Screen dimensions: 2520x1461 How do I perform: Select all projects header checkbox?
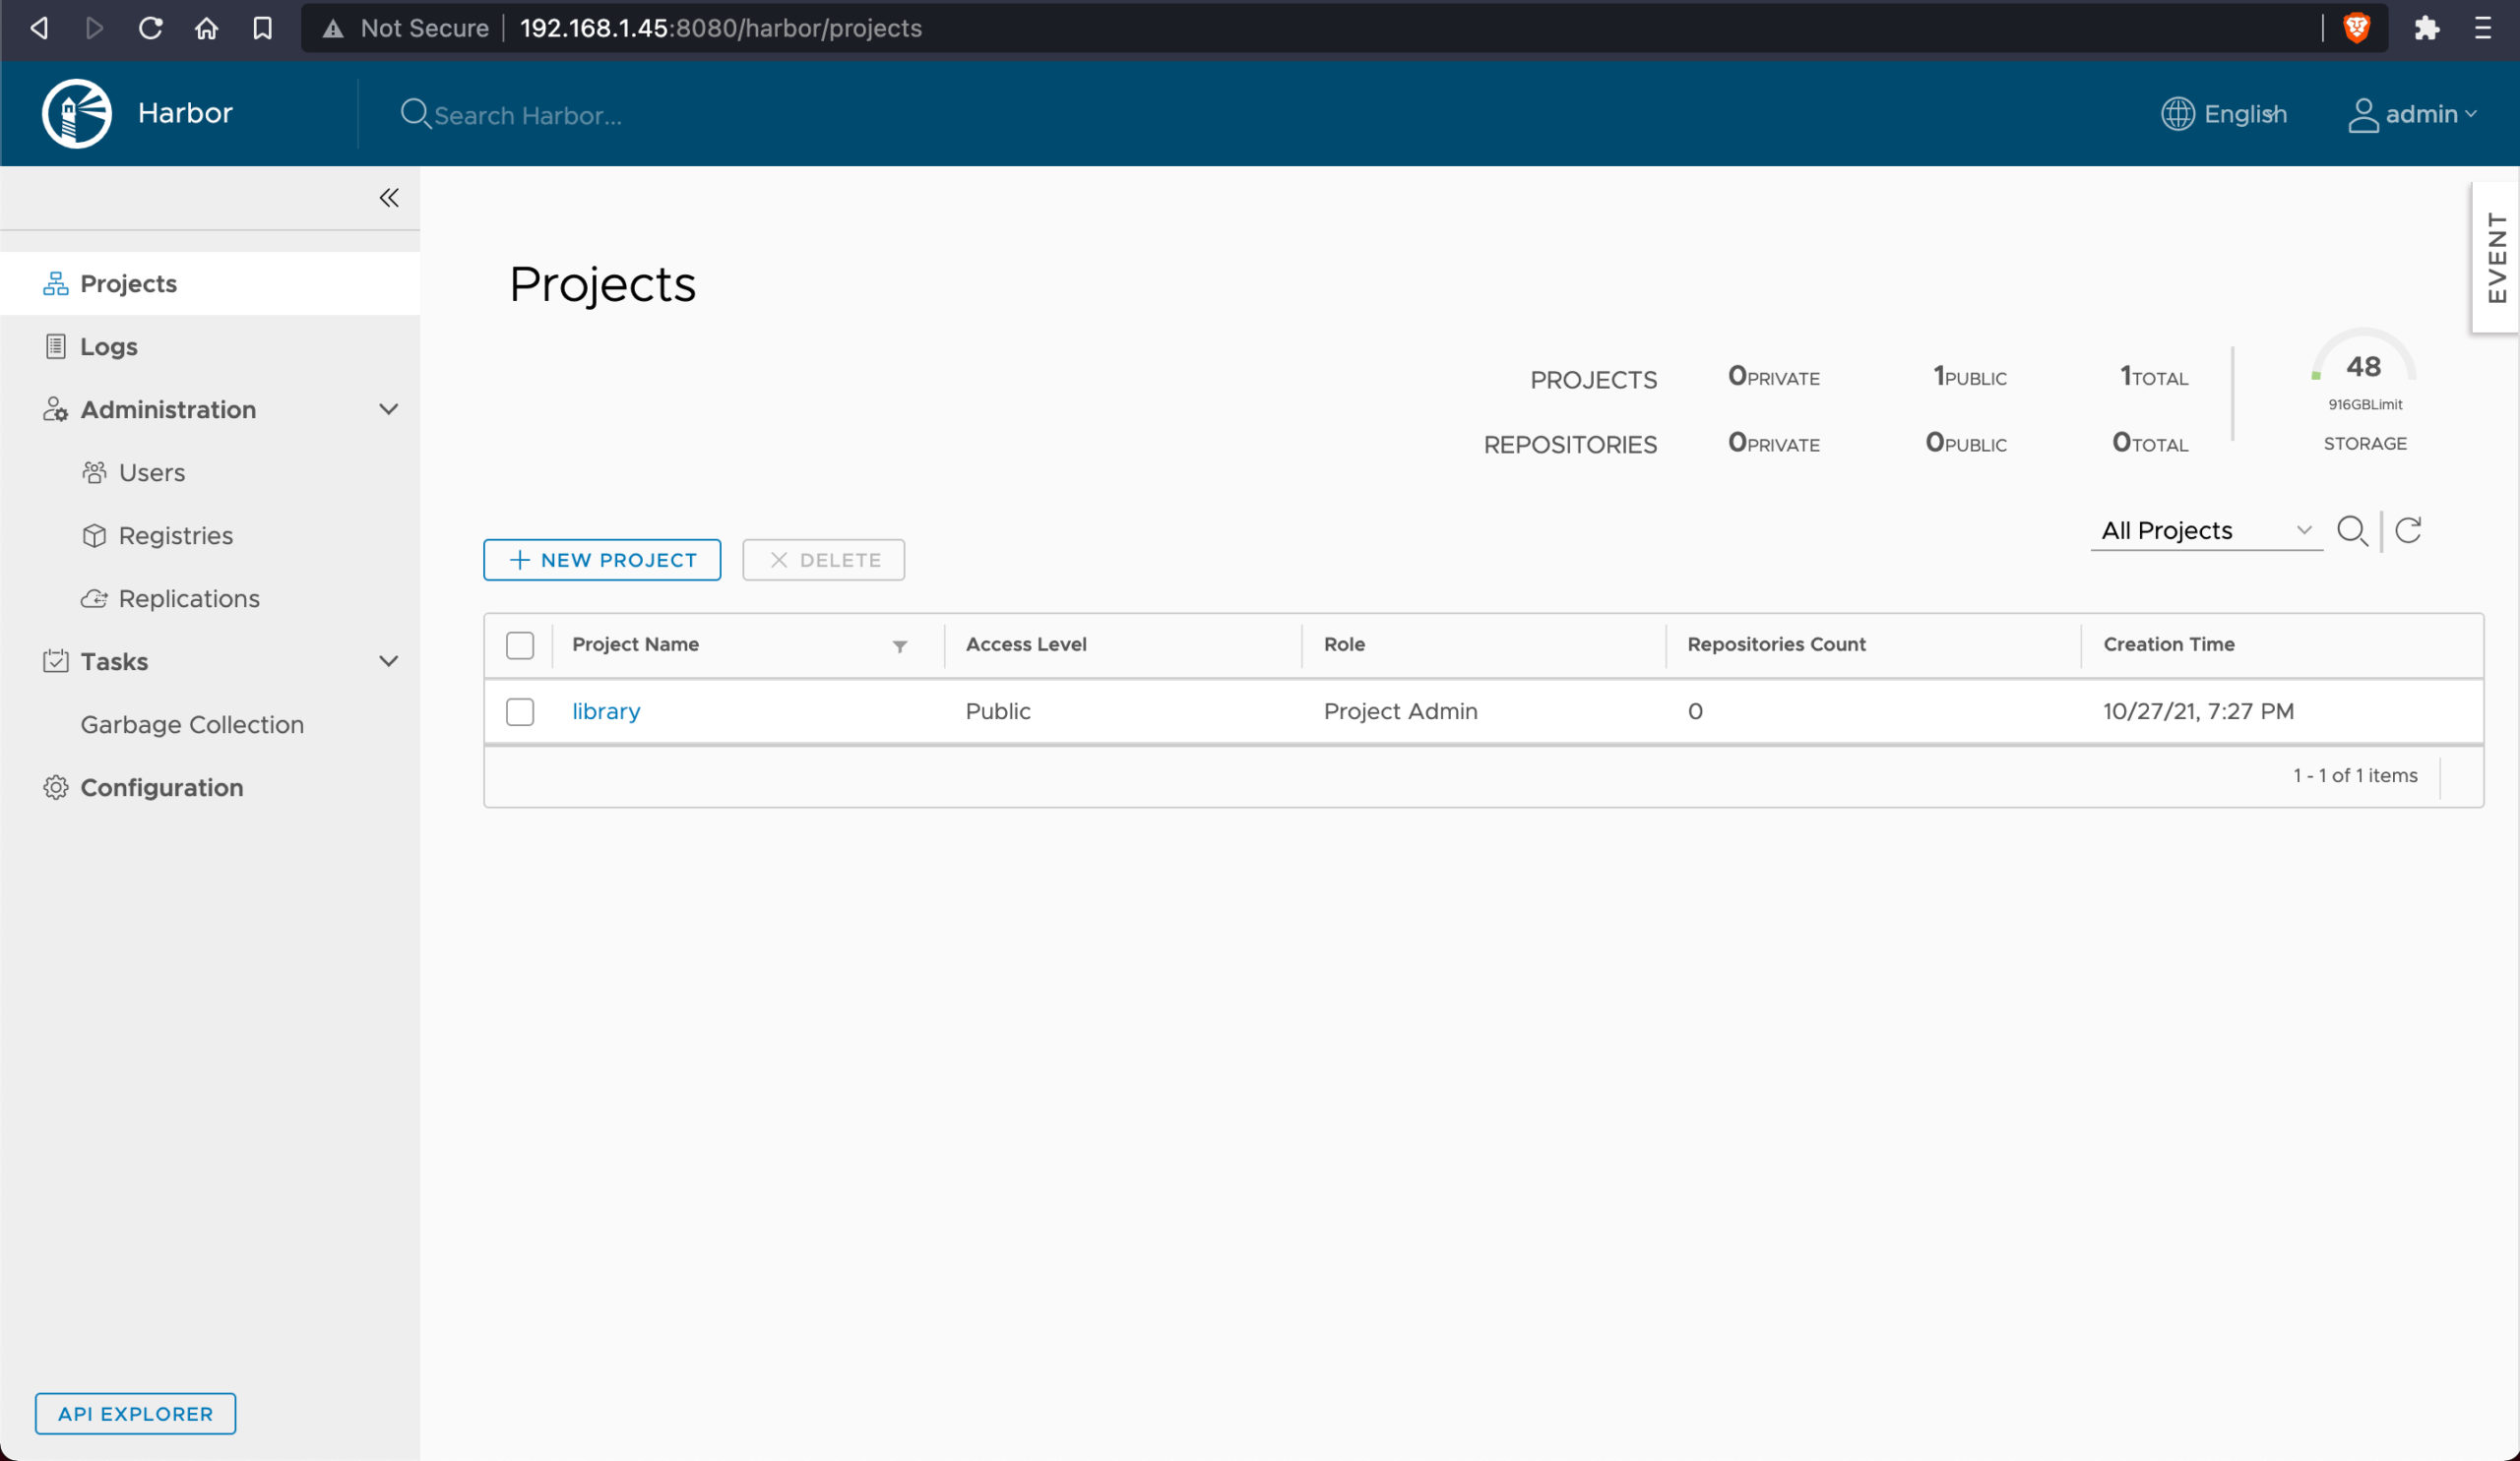click(520, 645)
